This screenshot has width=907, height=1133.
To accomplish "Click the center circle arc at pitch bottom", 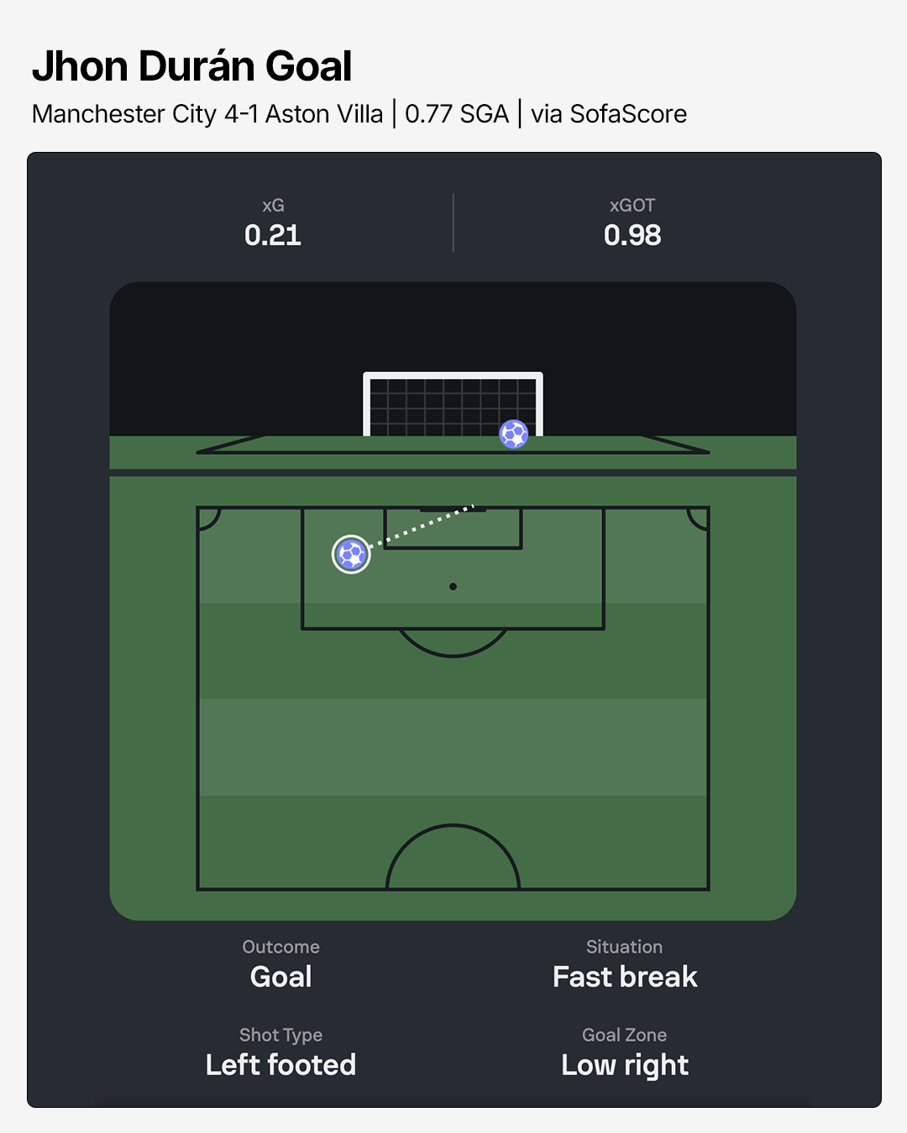I will 453,857.
